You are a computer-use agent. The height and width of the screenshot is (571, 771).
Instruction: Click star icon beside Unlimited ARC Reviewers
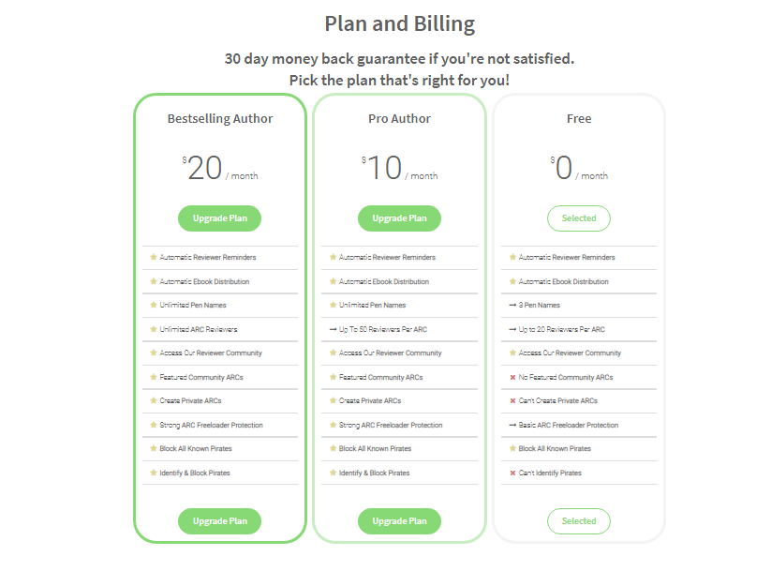tap(153, 329)
